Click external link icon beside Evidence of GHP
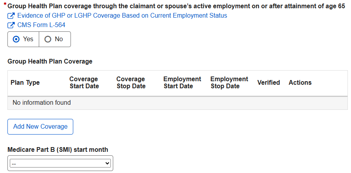Viewport: 351px width, 173px height. pos(11,16)
